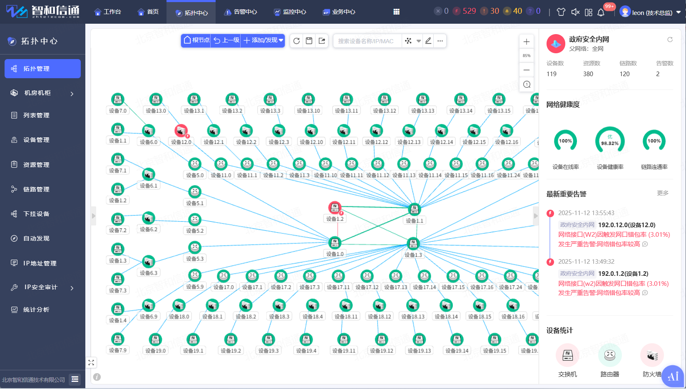The width and height of the screenshot is (686, 389).
Task: Click the theme (shirt) icon
Action: tap(561, 12)
